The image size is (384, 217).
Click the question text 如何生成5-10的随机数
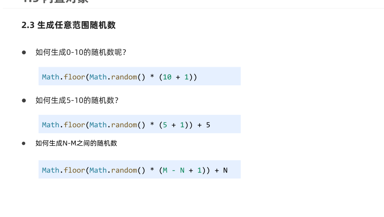(77, 100)
